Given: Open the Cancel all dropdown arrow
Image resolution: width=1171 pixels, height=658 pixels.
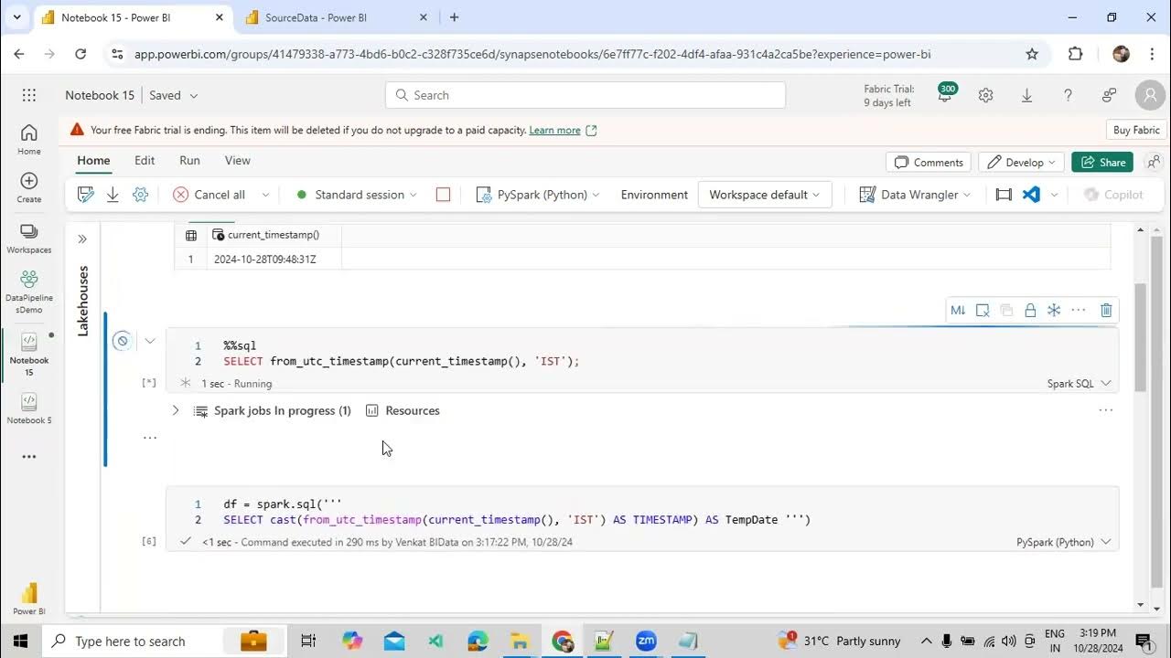Looking at the screenshot, I should click(265, 195).
